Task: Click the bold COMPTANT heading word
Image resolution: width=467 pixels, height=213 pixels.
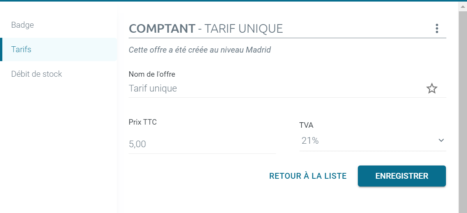Action: 162,28
